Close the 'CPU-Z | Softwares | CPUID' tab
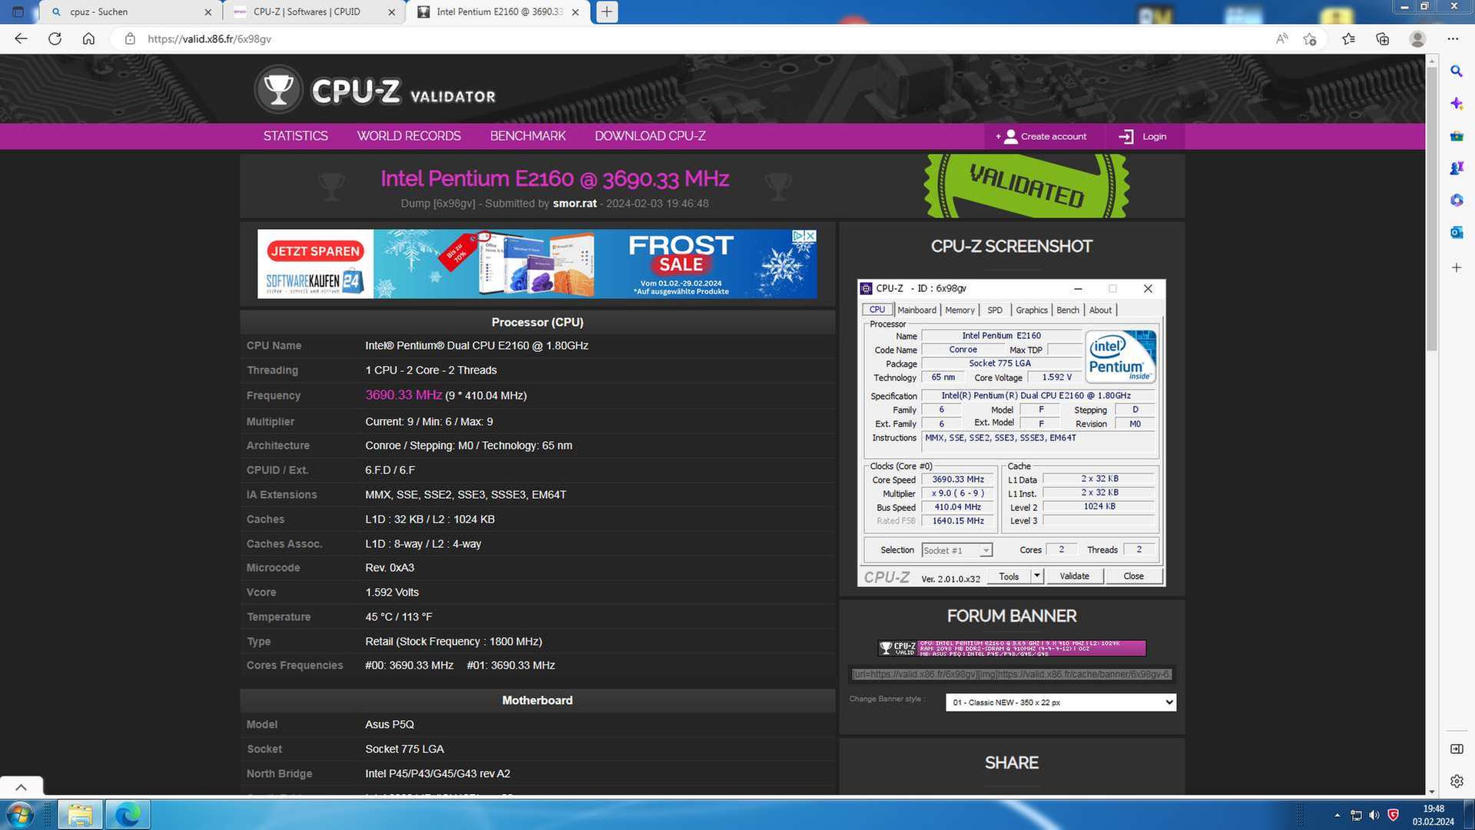 pyautogui.click(x=392, y=12)
